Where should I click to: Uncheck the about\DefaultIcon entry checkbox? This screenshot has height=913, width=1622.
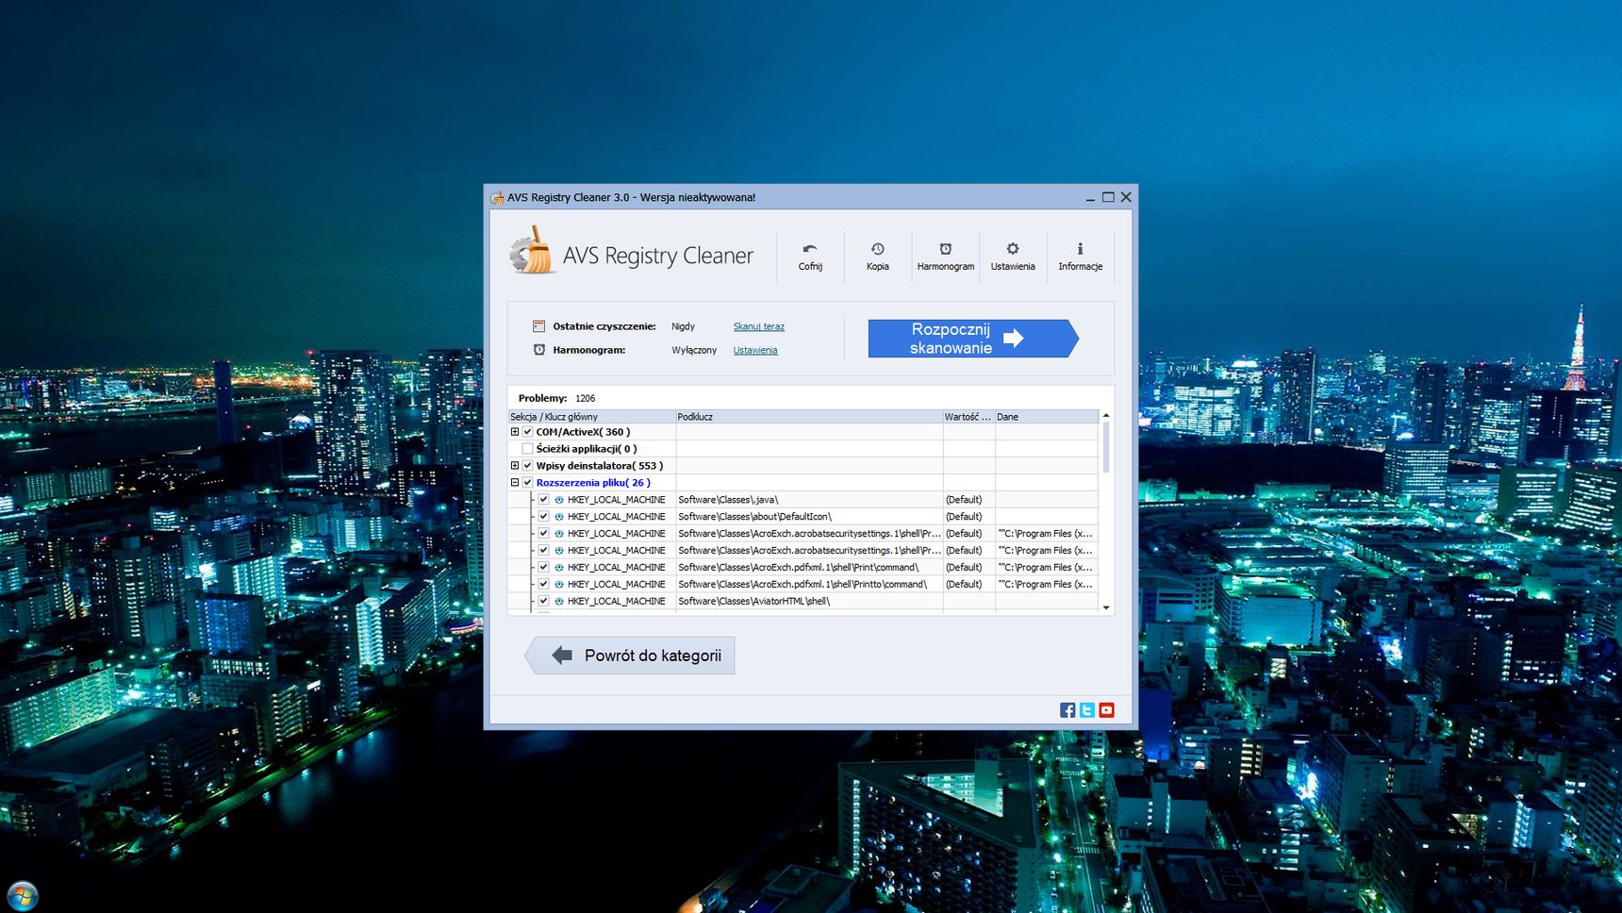pos(543,517)
